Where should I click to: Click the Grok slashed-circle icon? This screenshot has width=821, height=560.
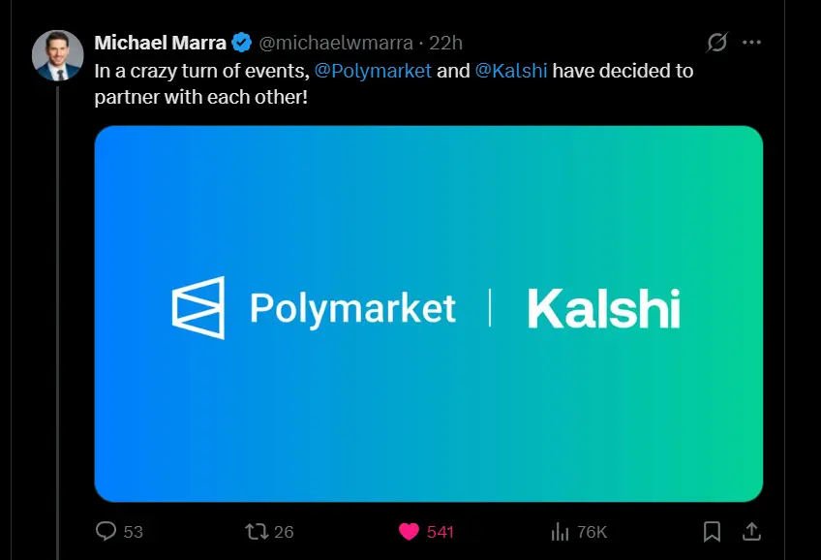[717, 43]
